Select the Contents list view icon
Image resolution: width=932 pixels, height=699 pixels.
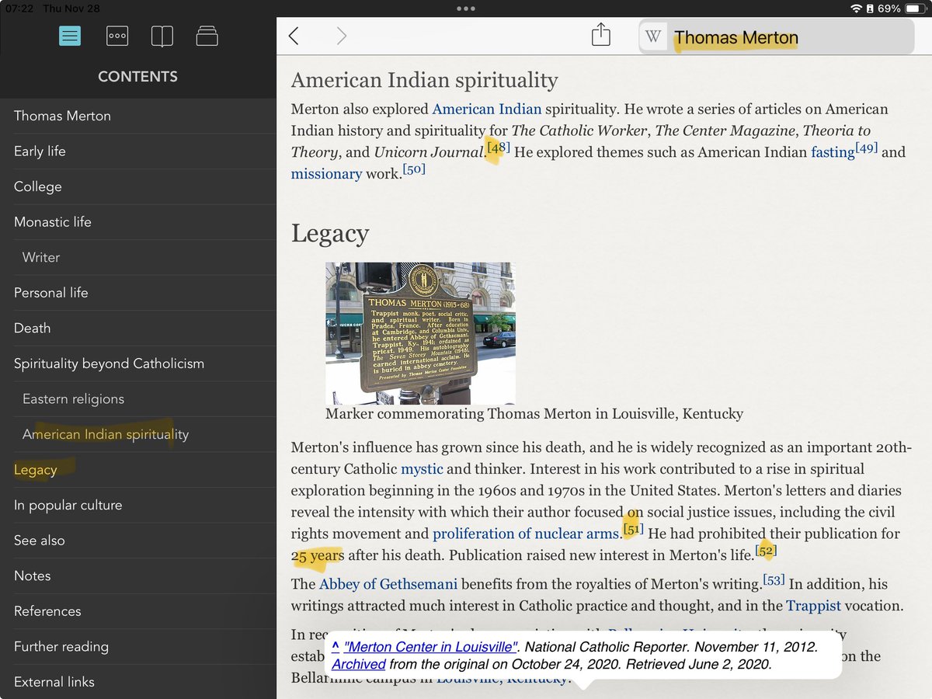coord(70,37)
